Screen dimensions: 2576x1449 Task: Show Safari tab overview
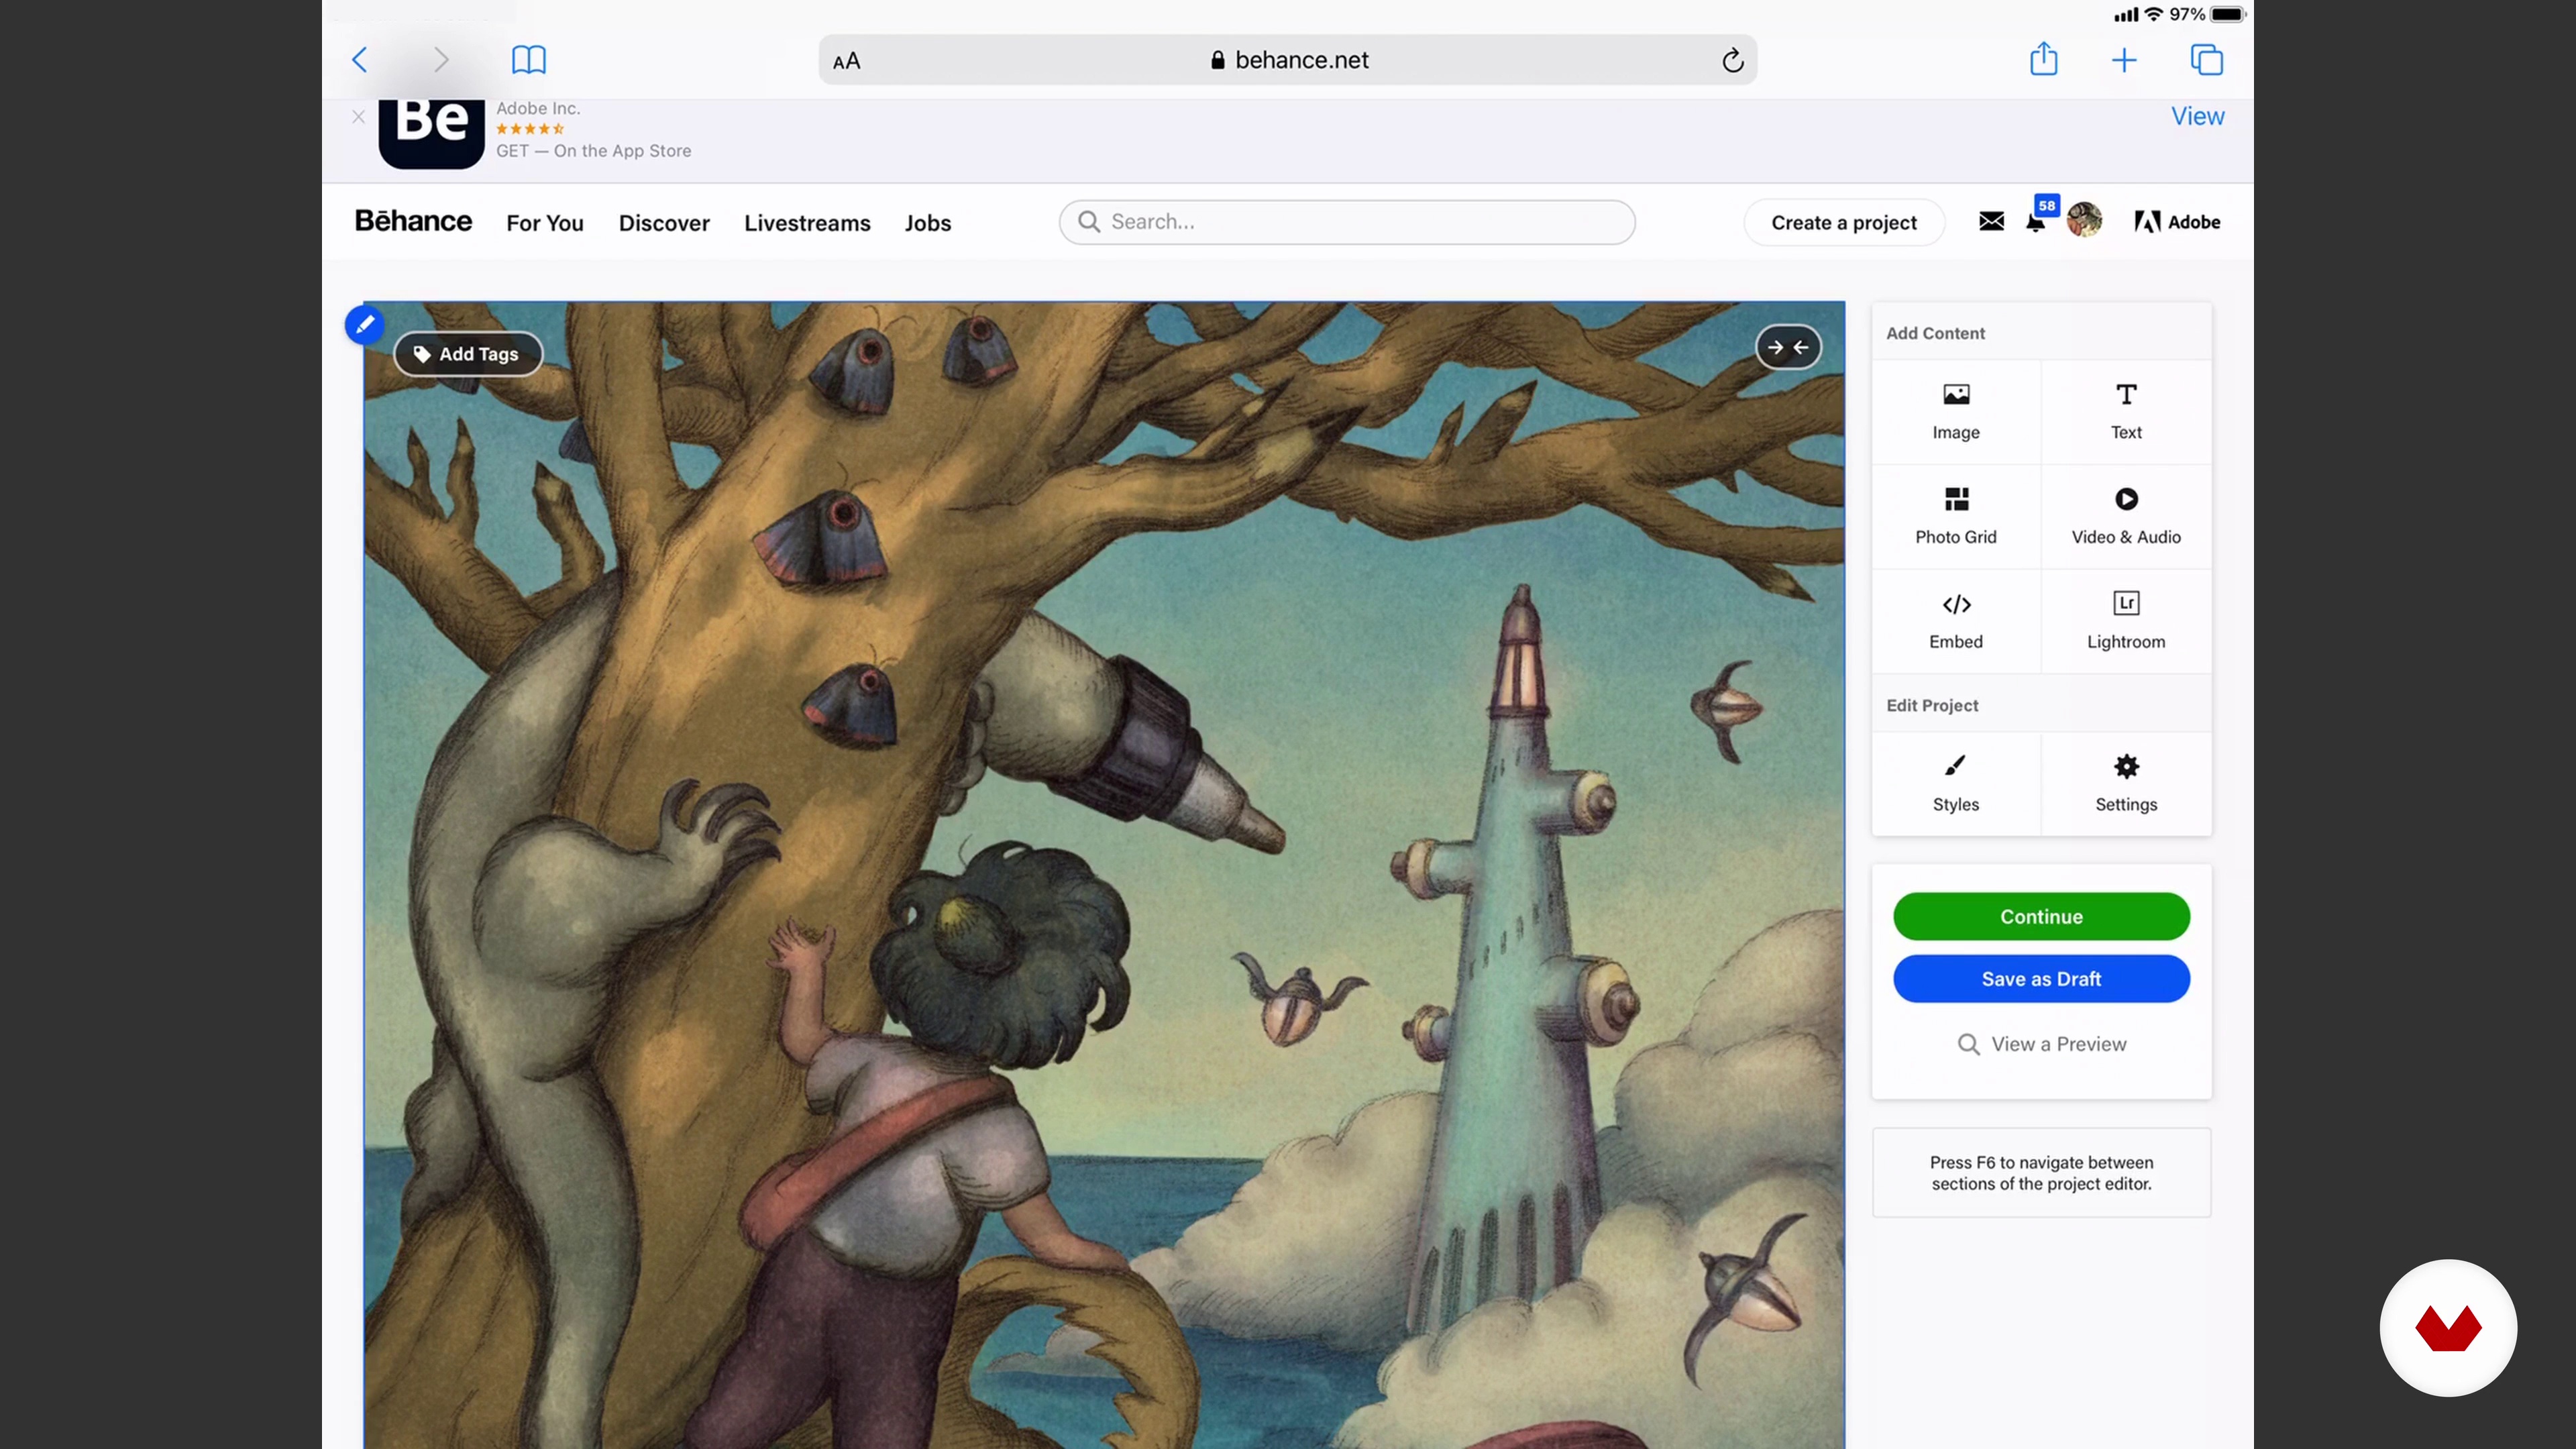(x=2206, y=60)
